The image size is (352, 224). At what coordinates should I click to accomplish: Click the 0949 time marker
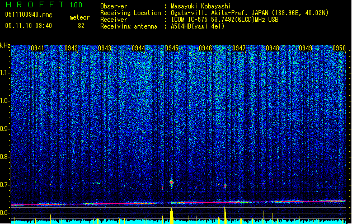pos(306,48)
